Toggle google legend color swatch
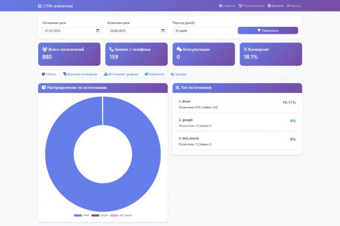Image resolution: width=340 pixels, height=226 pixels. 95,215
